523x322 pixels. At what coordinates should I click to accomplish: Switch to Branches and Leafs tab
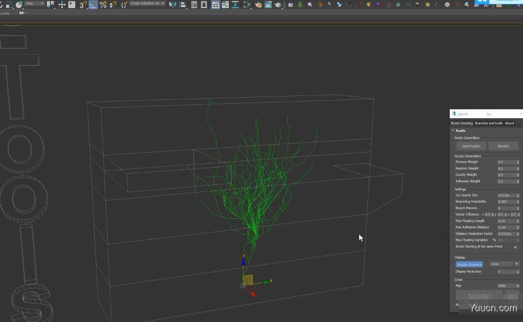[x=488, y=123]
